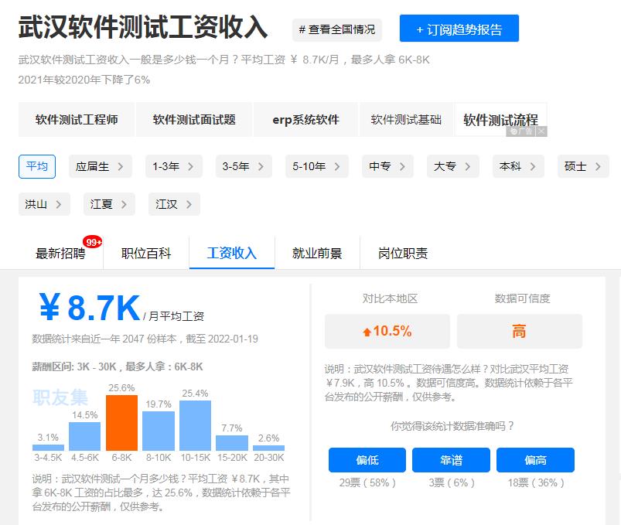Screen dimensions: 621x525
Task: Open the 职位百科 tab
Action: [x=145, y=252]
